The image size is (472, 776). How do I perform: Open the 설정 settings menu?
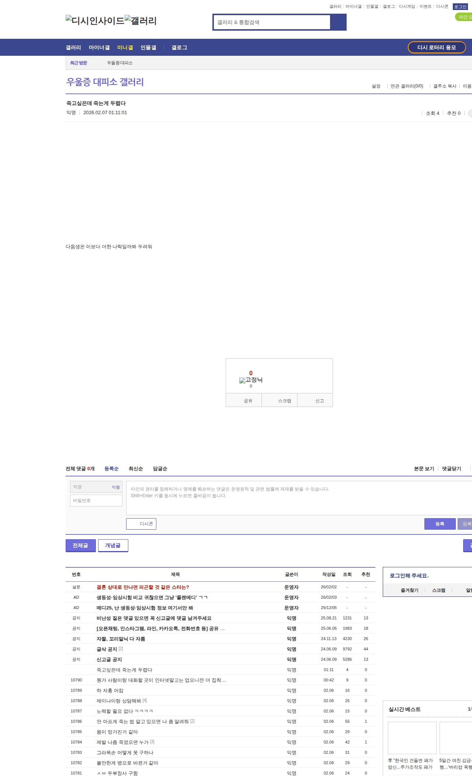376,86
